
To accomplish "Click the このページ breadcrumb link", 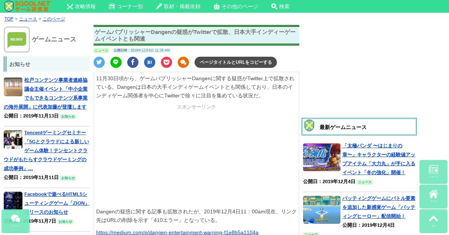I will click(x=54, y=19).
